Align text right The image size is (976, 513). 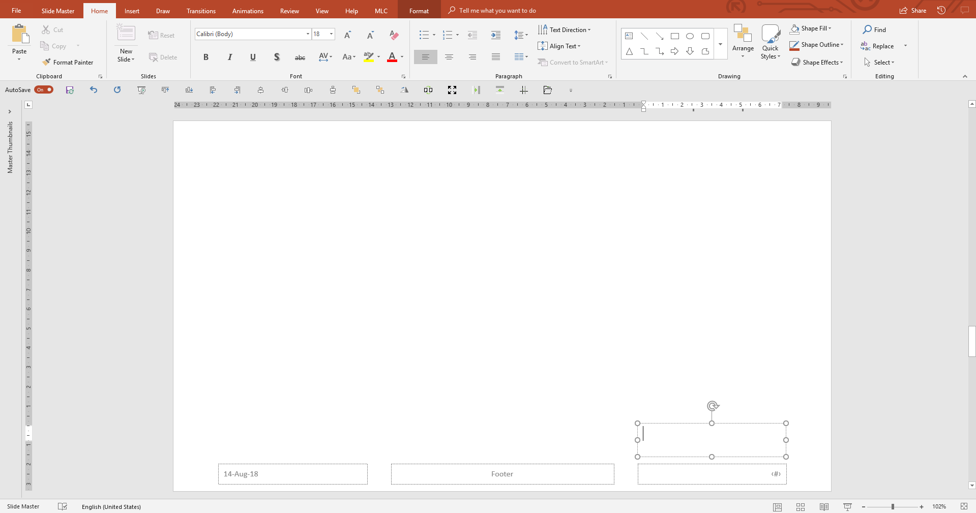point(472,57)
